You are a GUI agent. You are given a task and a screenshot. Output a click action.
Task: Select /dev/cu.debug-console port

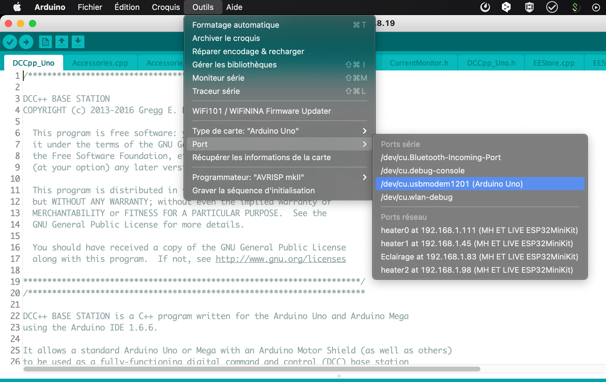click(x=480, y=171)
